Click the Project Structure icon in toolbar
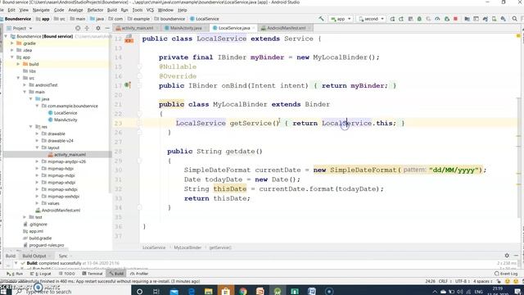This screenshot has width=524, height=295. point(467,19)
